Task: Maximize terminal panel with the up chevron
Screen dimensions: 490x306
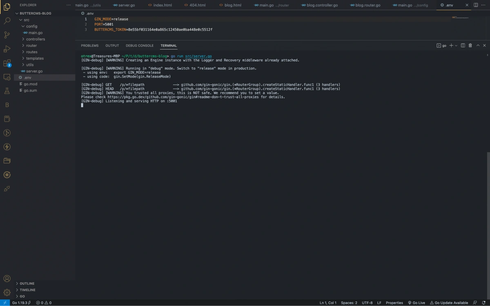Action: 478,46
